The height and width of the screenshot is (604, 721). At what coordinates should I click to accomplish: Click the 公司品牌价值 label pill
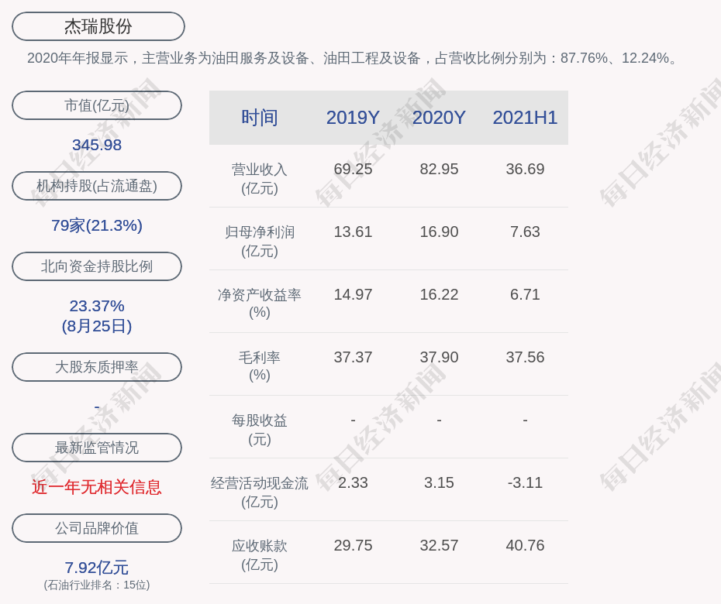(97, 528)
